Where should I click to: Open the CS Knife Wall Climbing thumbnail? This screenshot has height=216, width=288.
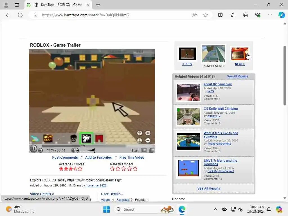(x=188, y=117)
